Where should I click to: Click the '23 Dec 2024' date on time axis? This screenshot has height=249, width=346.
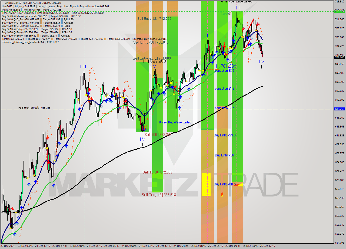click(7, 246)
